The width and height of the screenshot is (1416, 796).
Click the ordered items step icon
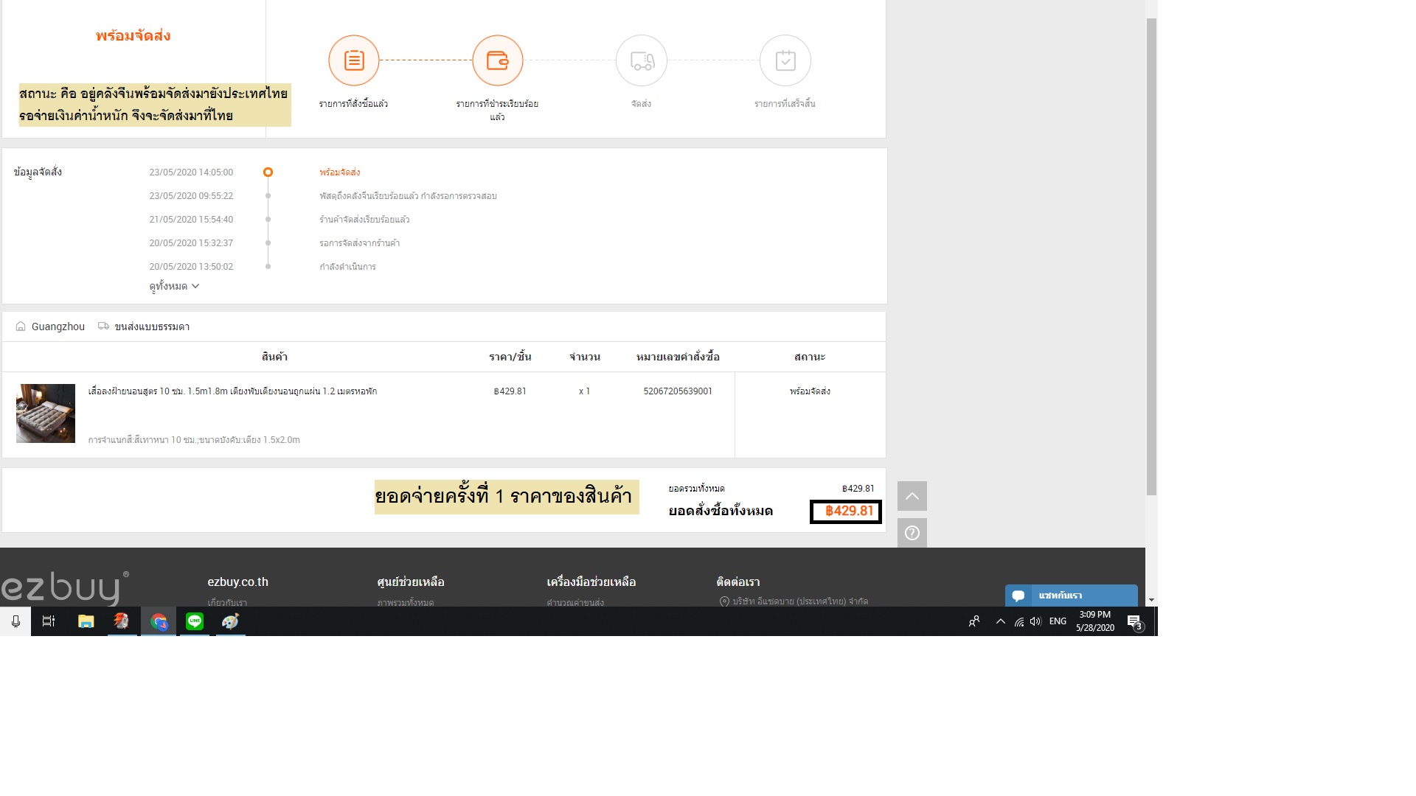coord(354,60)
